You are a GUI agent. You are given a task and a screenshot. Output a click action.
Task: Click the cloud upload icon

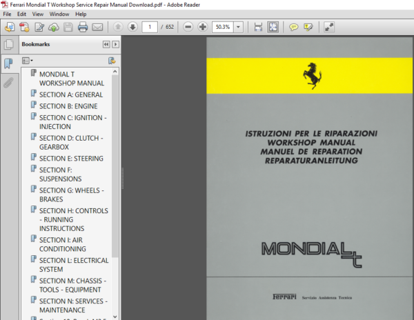click(x=54, y=27)
